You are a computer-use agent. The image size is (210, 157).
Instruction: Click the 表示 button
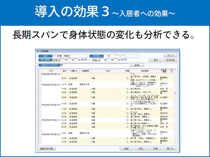[x=156, y=60]
